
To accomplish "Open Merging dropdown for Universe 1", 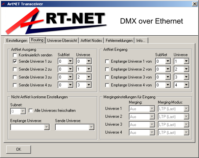I will pyautogui.click(x=142, y=109).
